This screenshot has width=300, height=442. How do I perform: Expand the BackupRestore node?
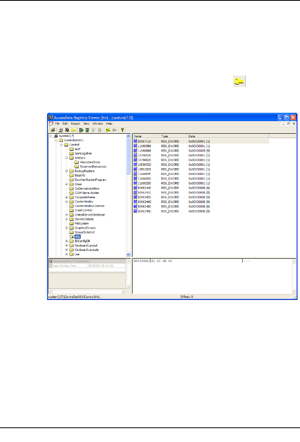pos(66,171)
